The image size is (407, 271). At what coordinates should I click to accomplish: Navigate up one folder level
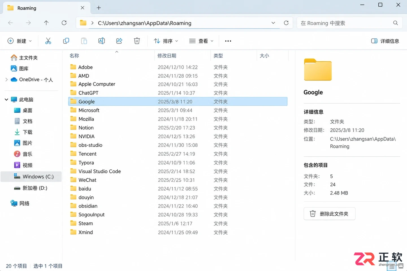point(46,23)
